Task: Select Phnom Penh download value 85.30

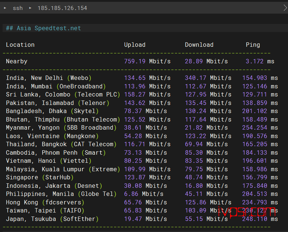Action: [x=194, y=152]
